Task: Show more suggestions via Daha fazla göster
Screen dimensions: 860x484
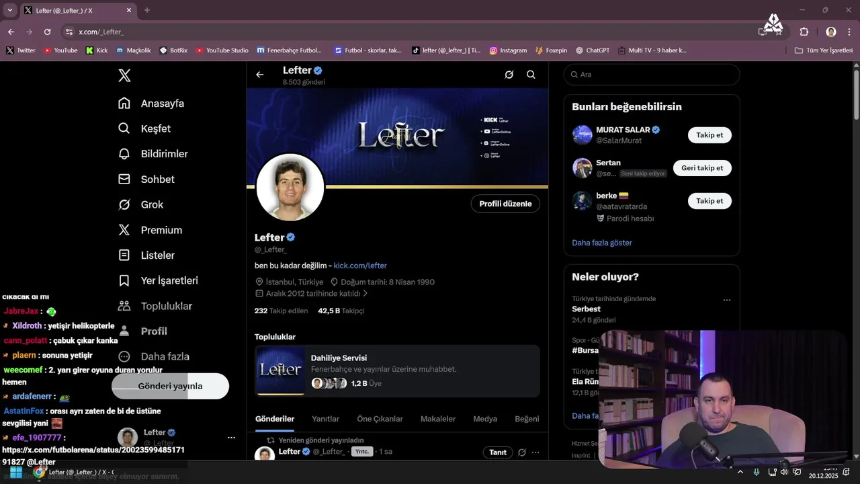Action: 602,243
